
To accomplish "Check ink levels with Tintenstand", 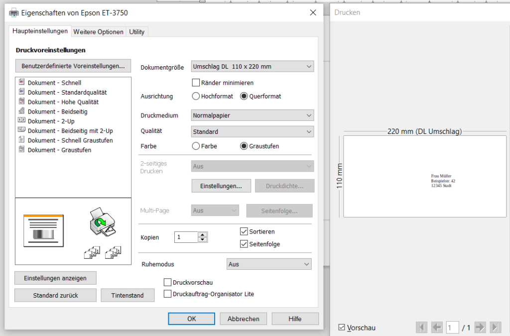I will [x=127, y=295].
